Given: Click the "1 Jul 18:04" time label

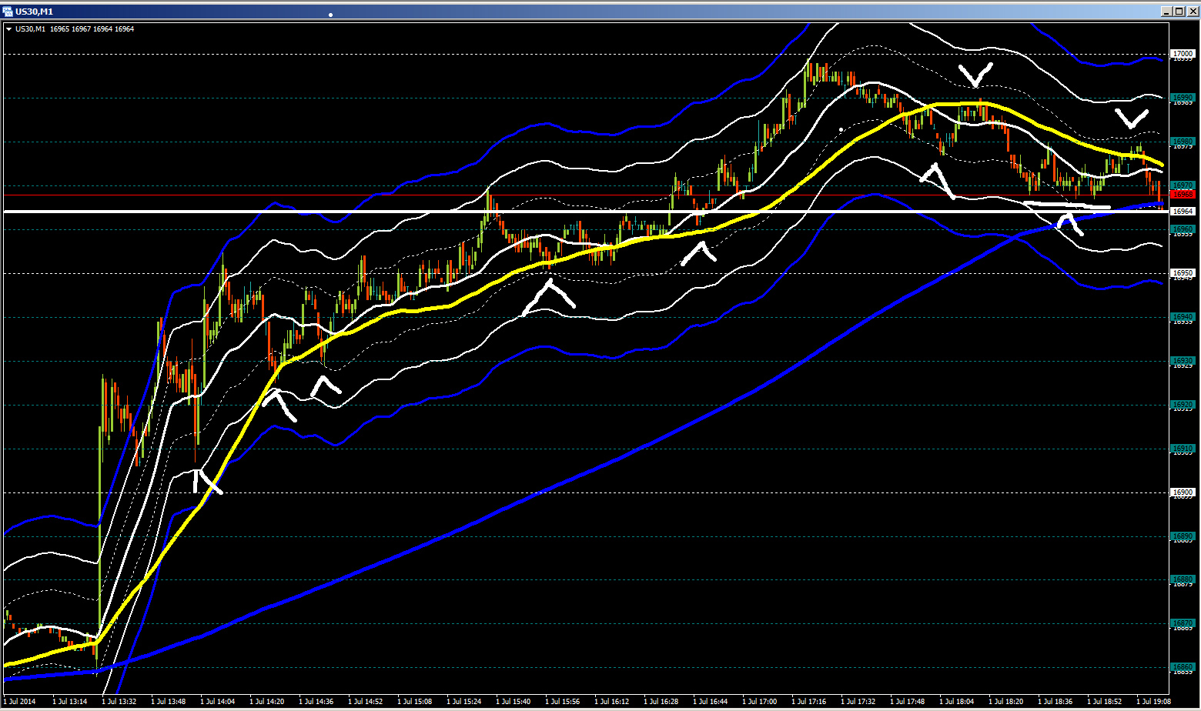Looking at the screenshot, I should click(x=956, y=702).
